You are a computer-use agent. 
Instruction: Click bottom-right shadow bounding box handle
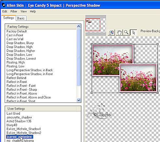[x=157, y=93]
